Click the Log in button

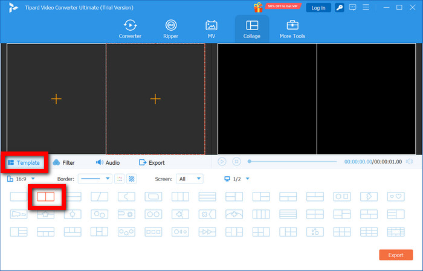(318, 7)
